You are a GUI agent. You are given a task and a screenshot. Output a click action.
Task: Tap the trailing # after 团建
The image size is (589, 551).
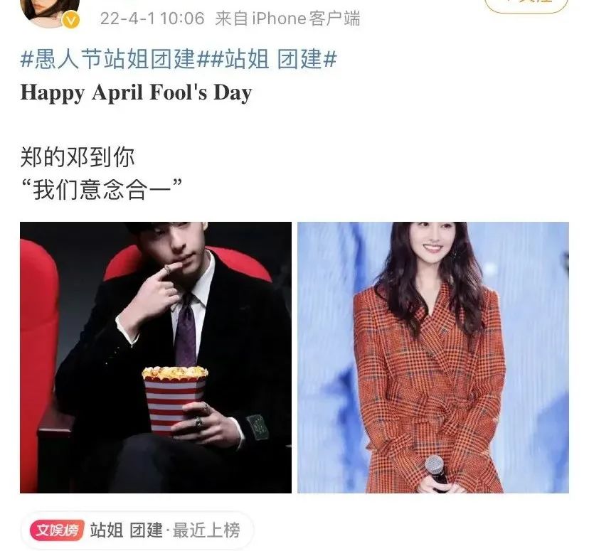(x=330, y=59)
